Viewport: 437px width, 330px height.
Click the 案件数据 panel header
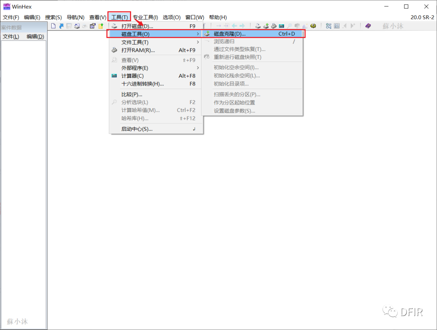pyautogui.click(x=23, y=28)
